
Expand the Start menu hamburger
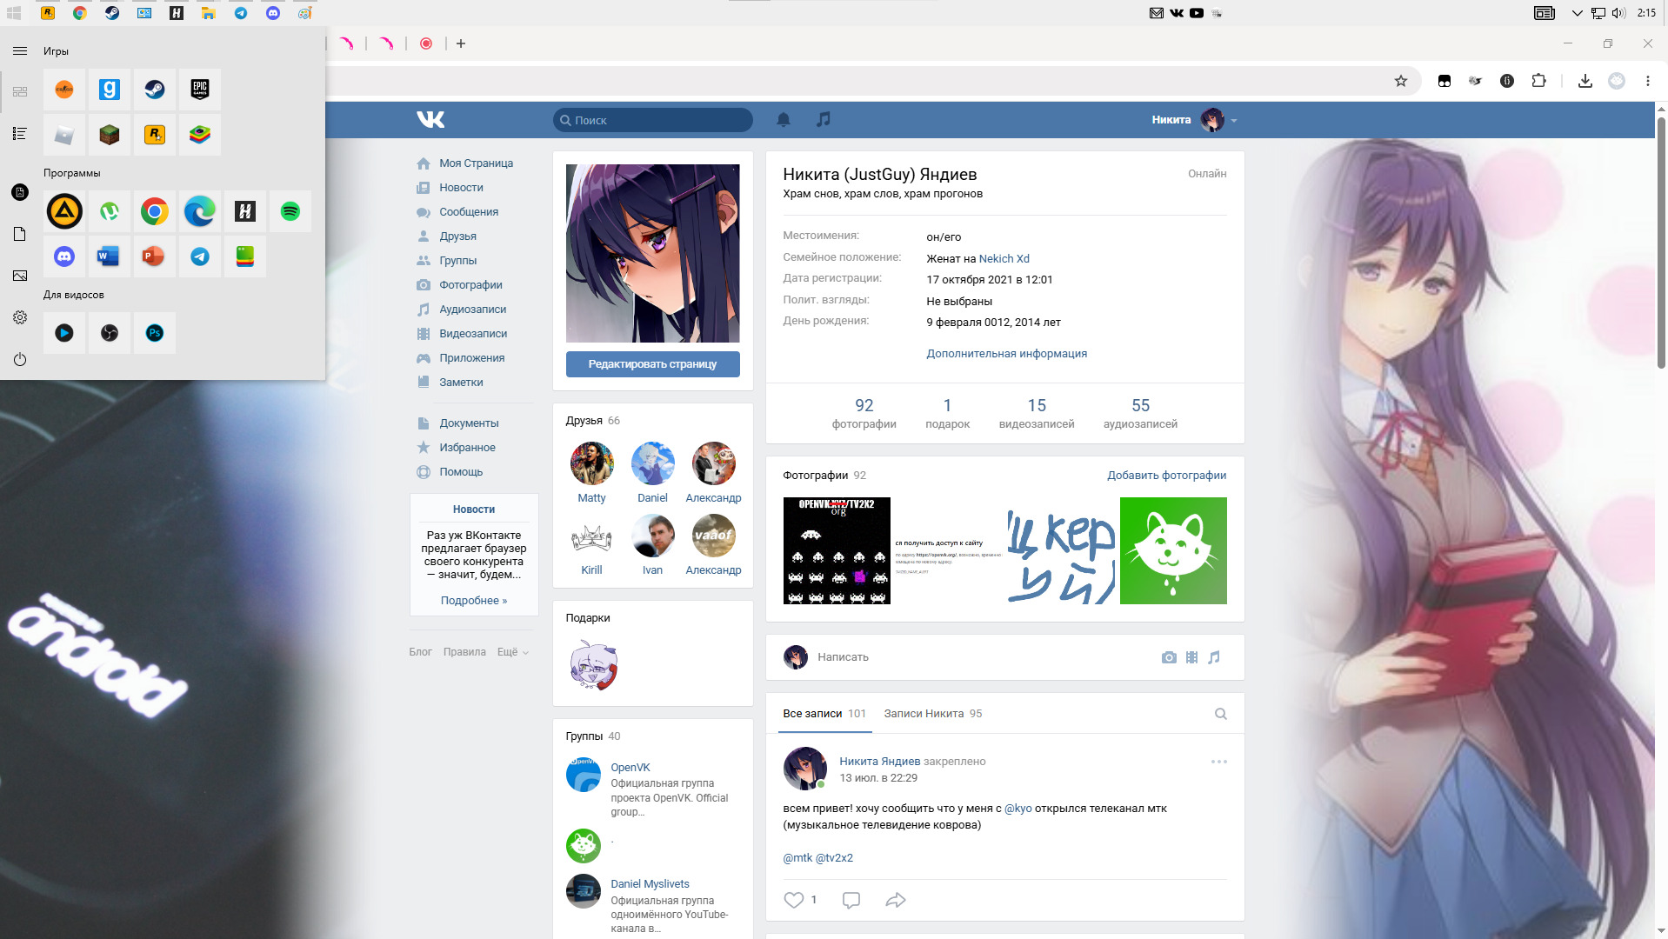[x=20, y=51]
